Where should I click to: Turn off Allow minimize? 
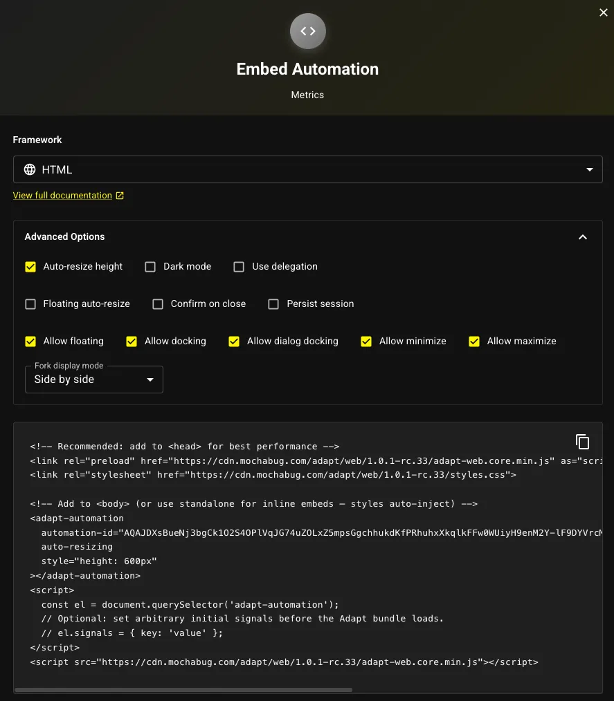click(x=366, y=342)
